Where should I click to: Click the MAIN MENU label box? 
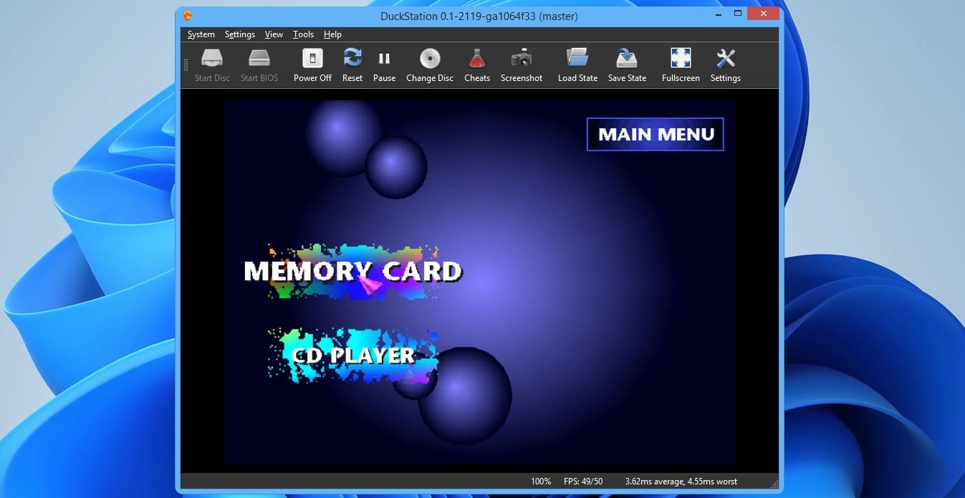tap(656, 134)
